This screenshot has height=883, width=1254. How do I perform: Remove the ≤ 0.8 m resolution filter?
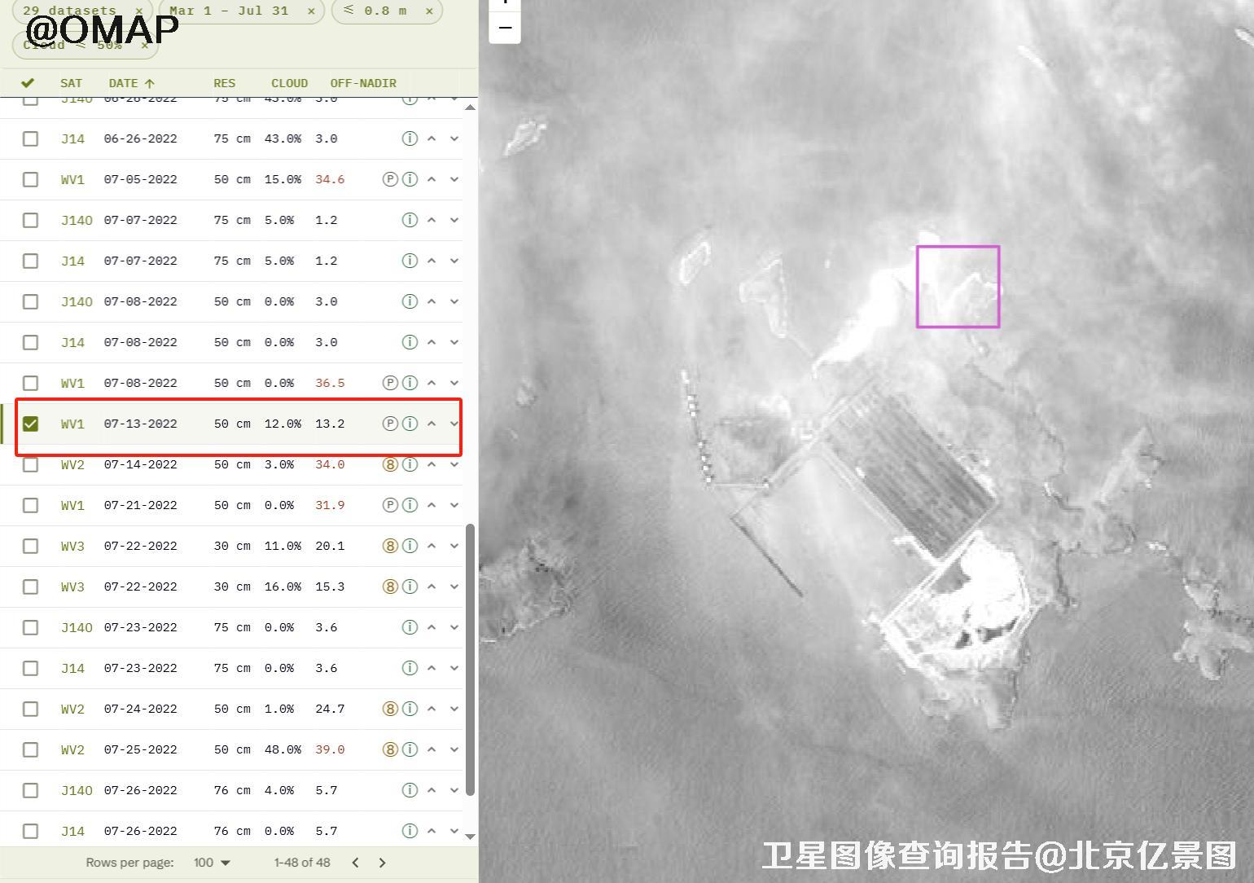[429, 11]
